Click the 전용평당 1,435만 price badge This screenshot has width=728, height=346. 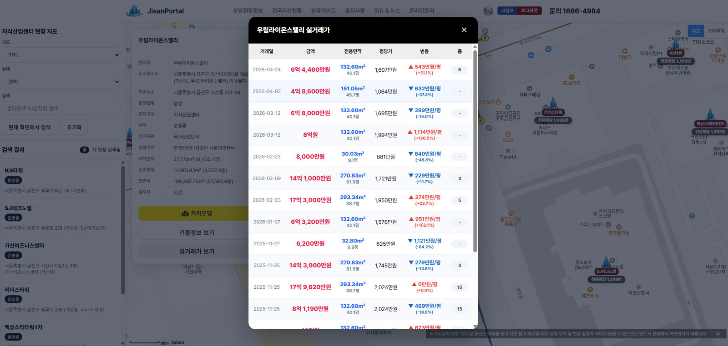(553, 120)
